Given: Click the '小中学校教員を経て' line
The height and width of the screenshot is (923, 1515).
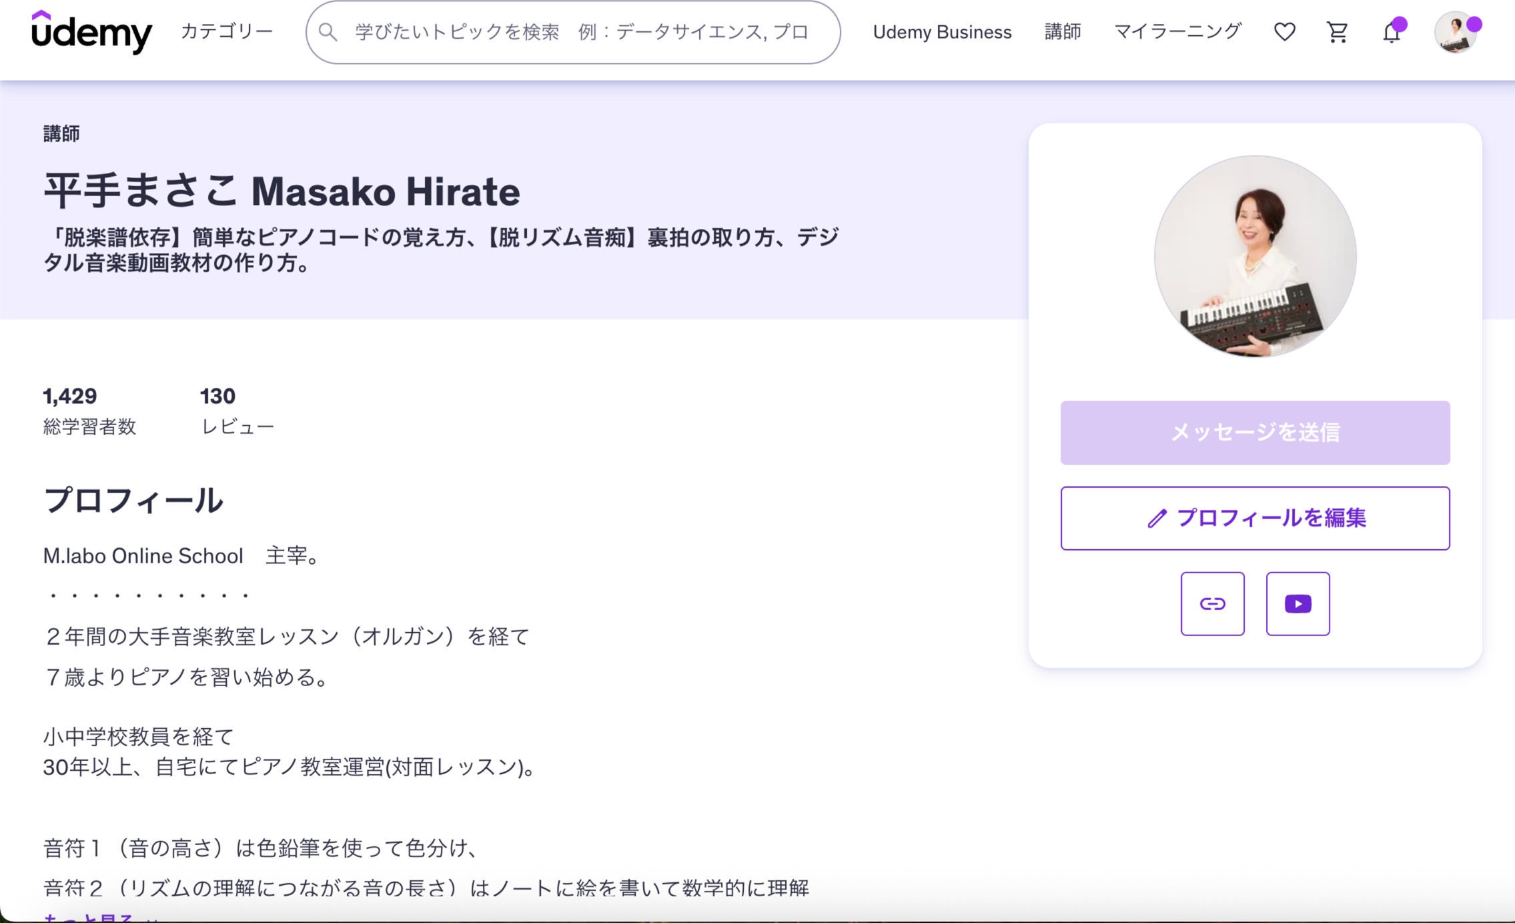Looking at the screenshot, I should click(139, 737).
